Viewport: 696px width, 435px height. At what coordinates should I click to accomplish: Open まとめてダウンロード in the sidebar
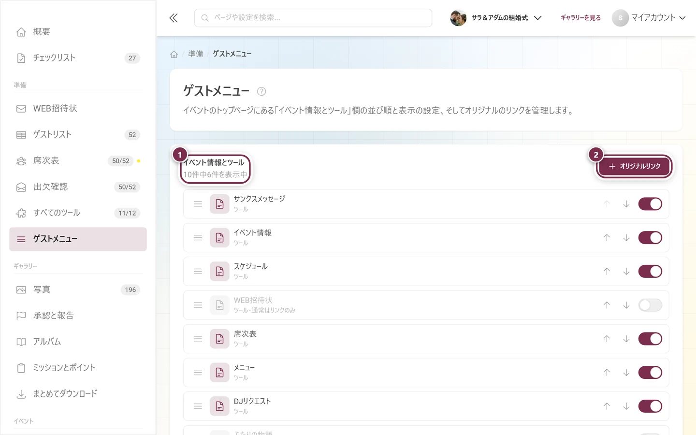tap(78, 394)
